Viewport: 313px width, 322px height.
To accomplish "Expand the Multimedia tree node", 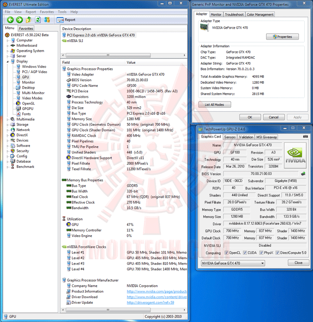I will (x=8, y=119).
